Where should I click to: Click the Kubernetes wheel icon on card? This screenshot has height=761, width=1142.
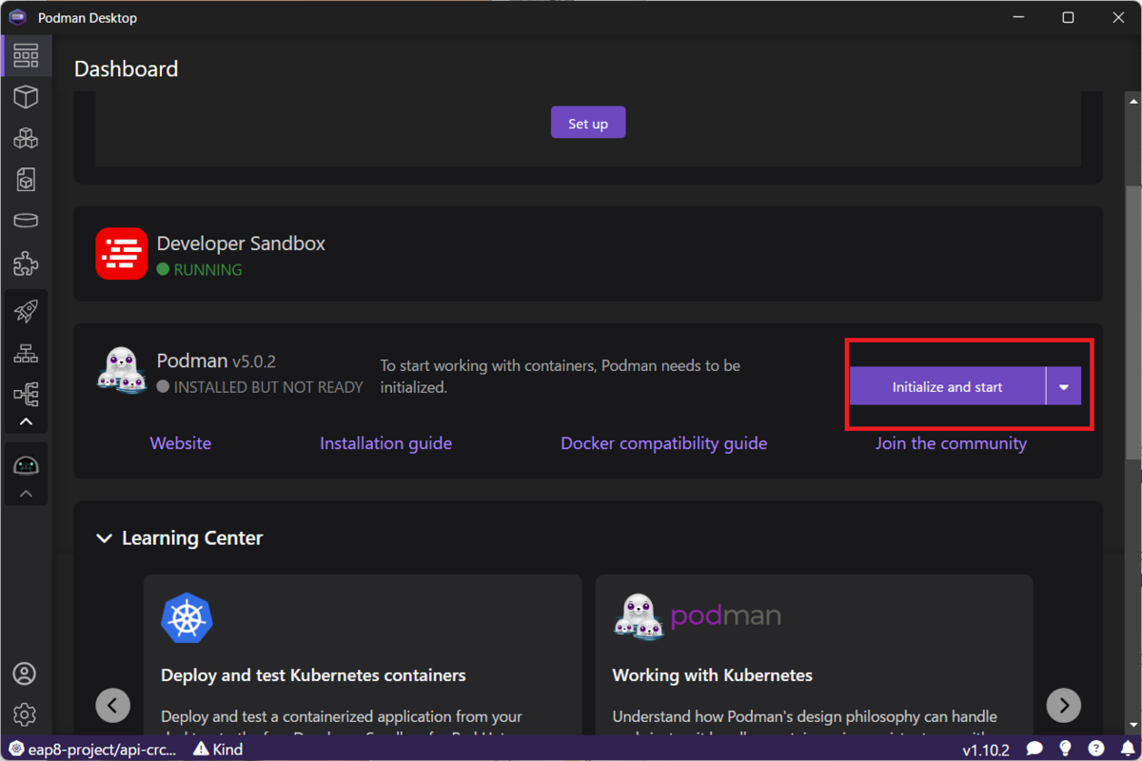pyautogui.click(x=187, y=617)
